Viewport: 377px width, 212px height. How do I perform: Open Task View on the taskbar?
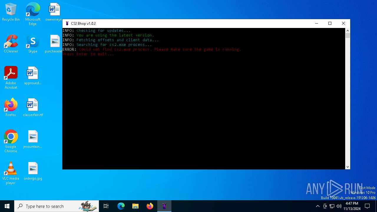point(106,206)
